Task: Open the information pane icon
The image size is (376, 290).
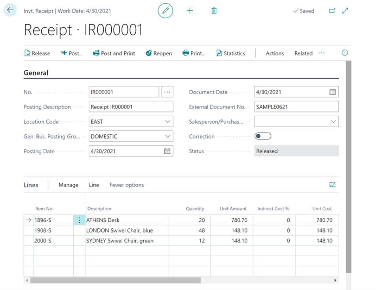Action: (x=345, y=53)
